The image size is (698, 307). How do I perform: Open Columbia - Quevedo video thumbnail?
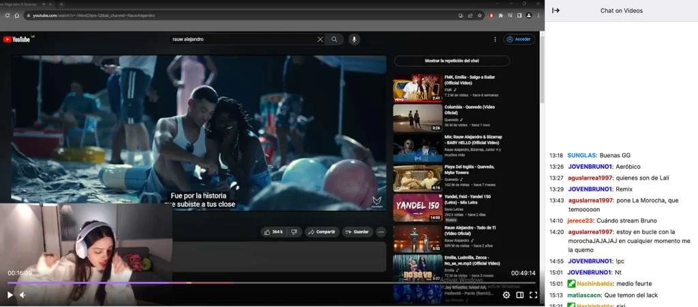[418, 118]
